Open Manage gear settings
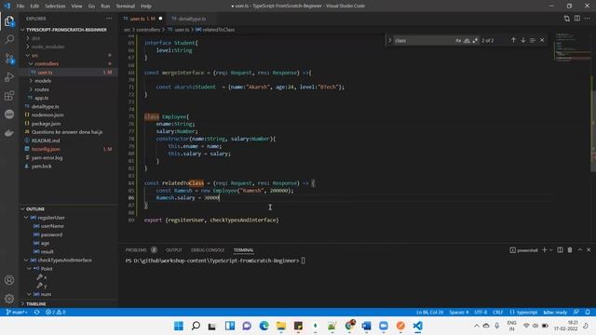The image size is (596, 335). pyautogui.click(x=9, y=299)
